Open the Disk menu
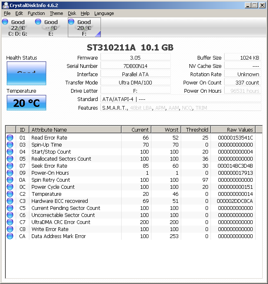The image size is (268, 284). (72, 13)
